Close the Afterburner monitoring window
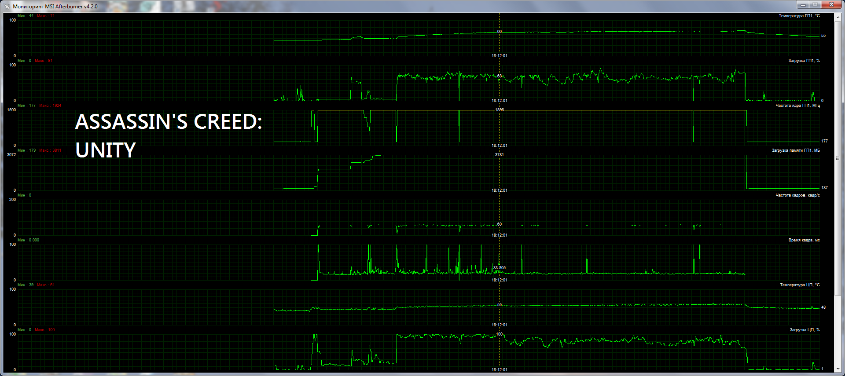The height and width of the screenshot is (376, 845). pyautogui.click(x=831, y=5)
